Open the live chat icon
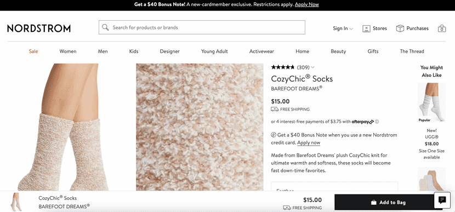 click(x=442, y=200)
